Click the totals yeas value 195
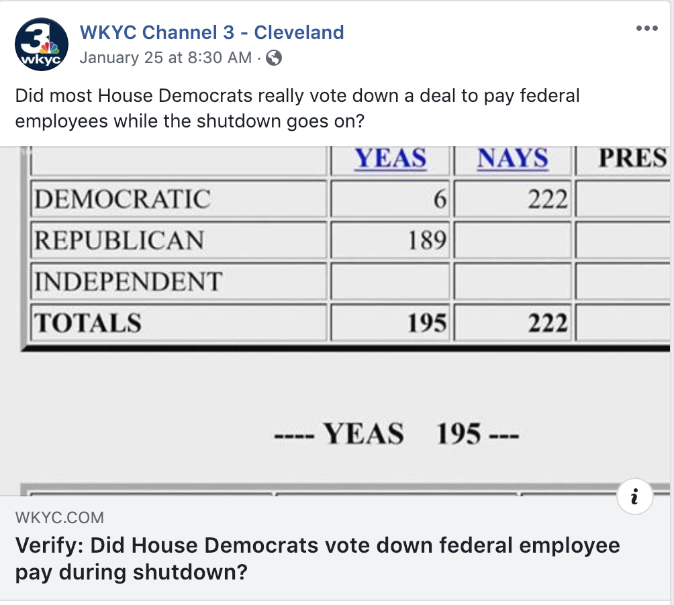The height and width of the screenshot is (605, 674). tap(427, 323)
